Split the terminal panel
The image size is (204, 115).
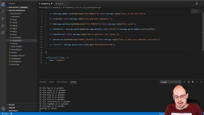[x=188, y=82]
